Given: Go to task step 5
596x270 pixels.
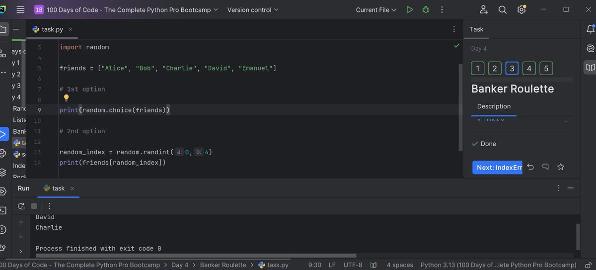Looking at the screenshot, I should click(546, 69).
